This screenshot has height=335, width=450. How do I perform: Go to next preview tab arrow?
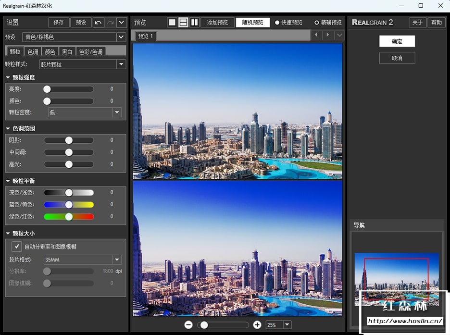pyautogui.click(x=328, y=35)
